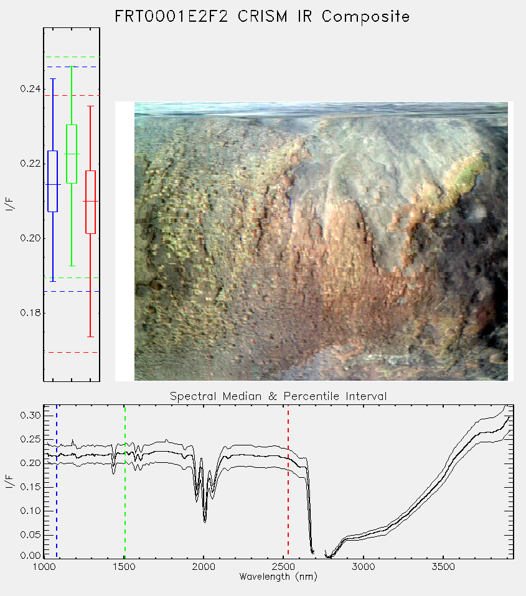Click the Spectral Median & Percentile Interval title
This screenshot has width=526, height=596.
coord(278,396)
